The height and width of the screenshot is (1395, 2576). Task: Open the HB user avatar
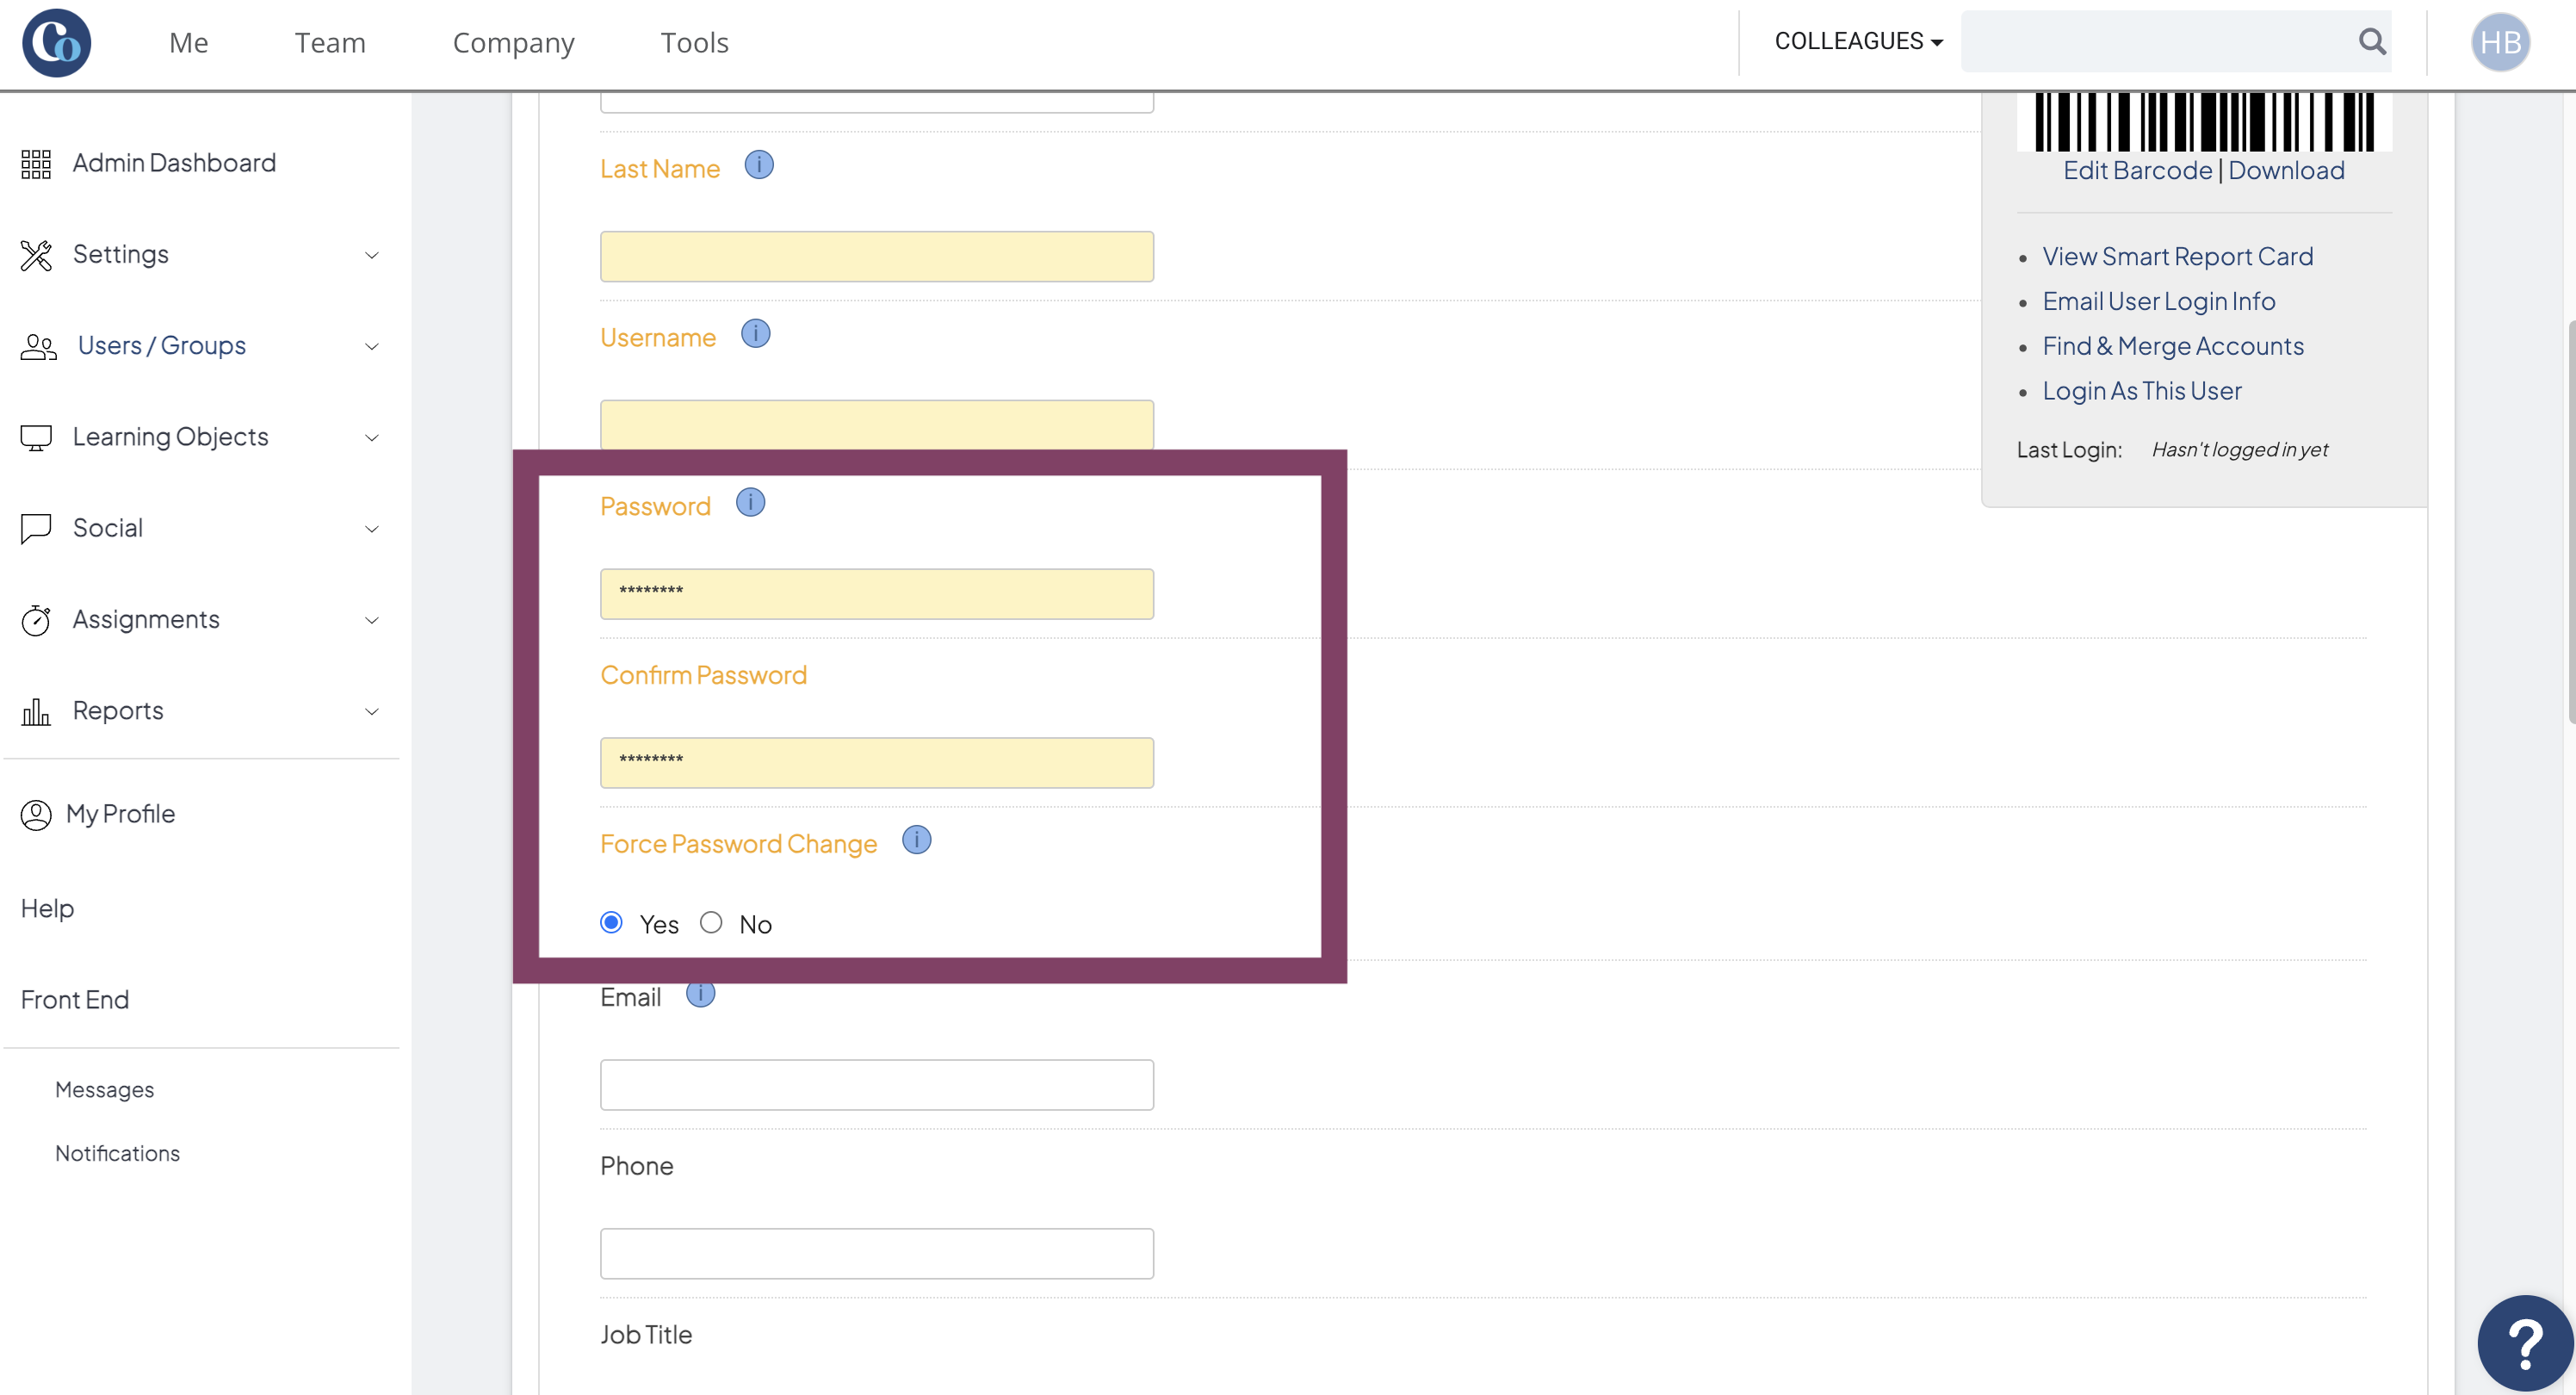(2500, 42)
